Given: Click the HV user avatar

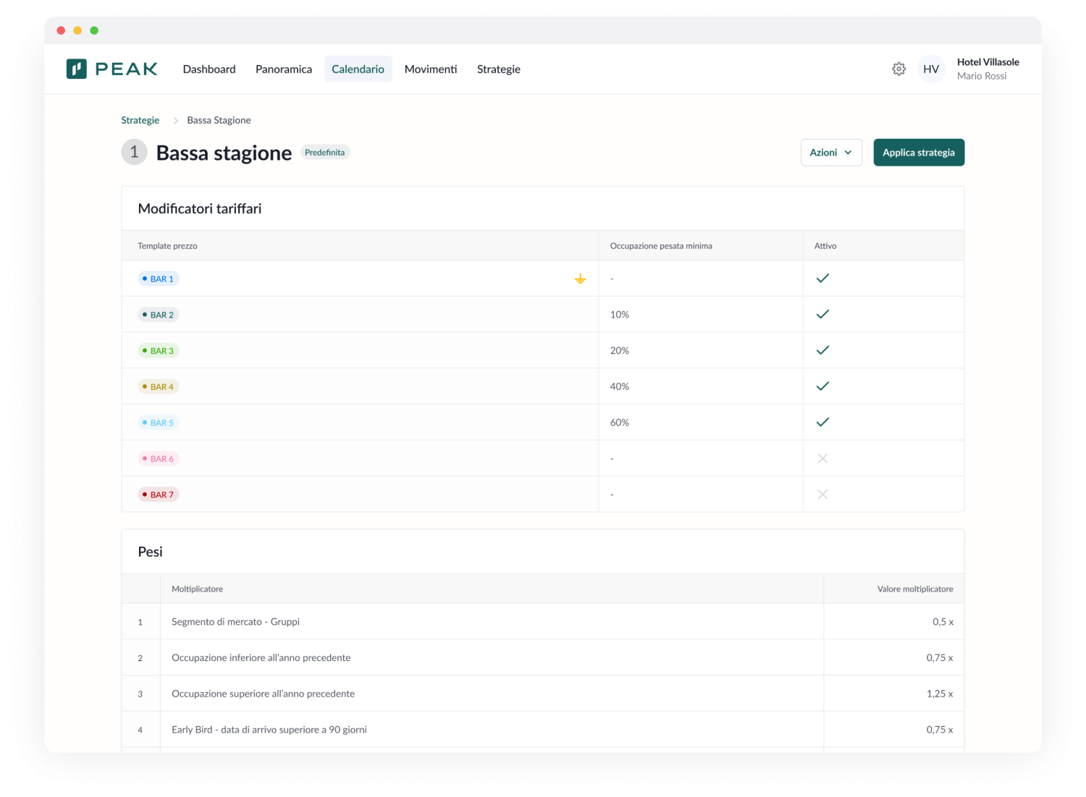Looking at the screenshot, I should pyautogui.click(x=931, y=69).
